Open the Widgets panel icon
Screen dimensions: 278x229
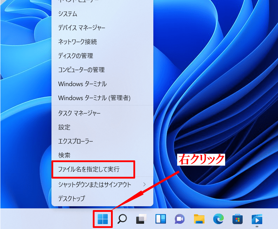point(160,219)
